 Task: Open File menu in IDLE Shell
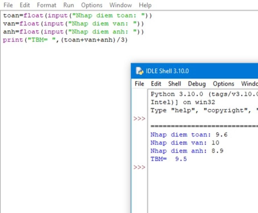pyautogui.click(x=139, y=84)
